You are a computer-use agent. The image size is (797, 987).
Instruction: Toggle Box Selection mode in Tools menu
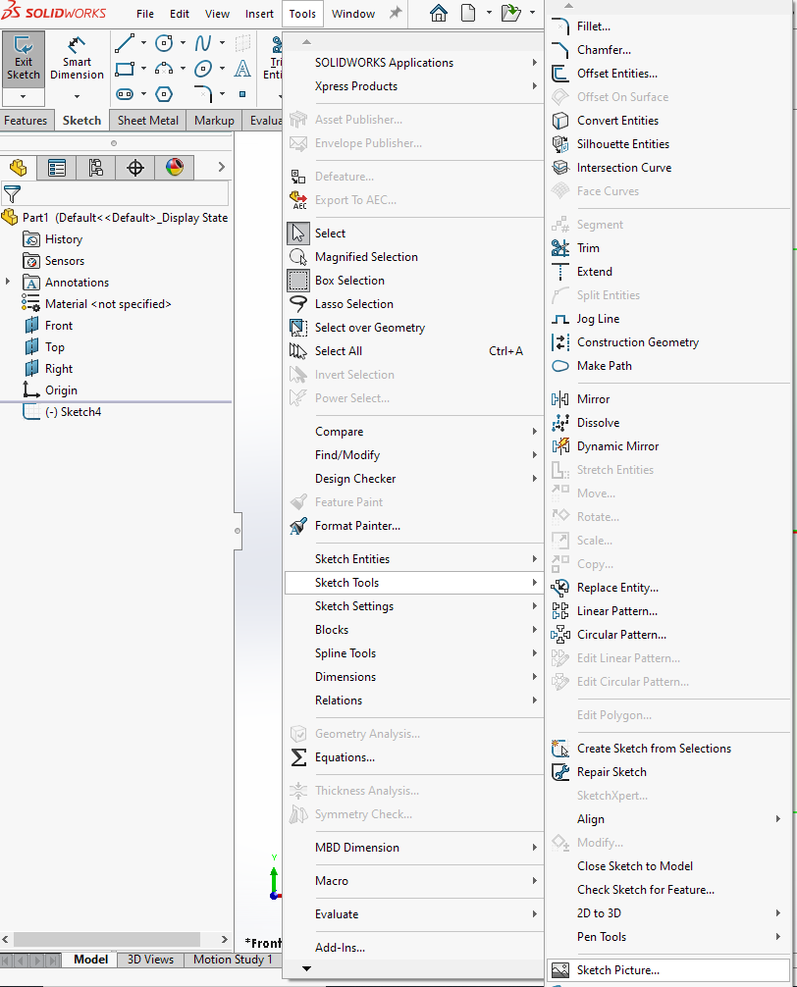349,281
